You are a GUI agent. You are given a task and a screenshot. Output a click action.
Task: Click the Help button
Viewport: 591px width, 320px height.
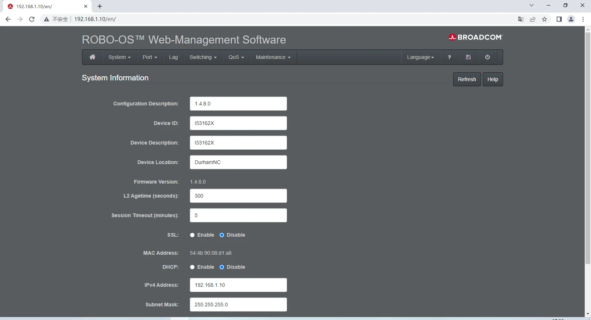(x=493, y=79)
